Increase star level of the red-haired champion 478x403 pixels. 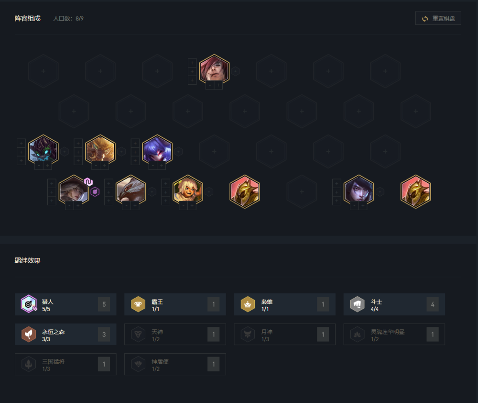pos(218,85)
